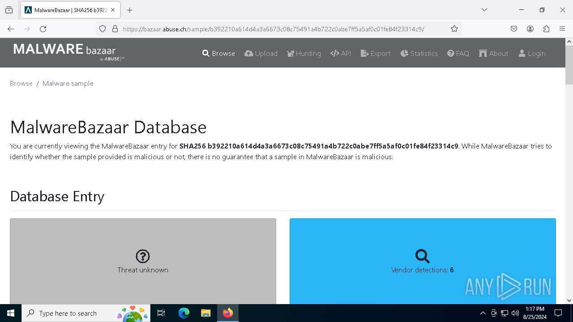
Task: Expand the list all tabs chevron
Action: [x=484, y=10]
